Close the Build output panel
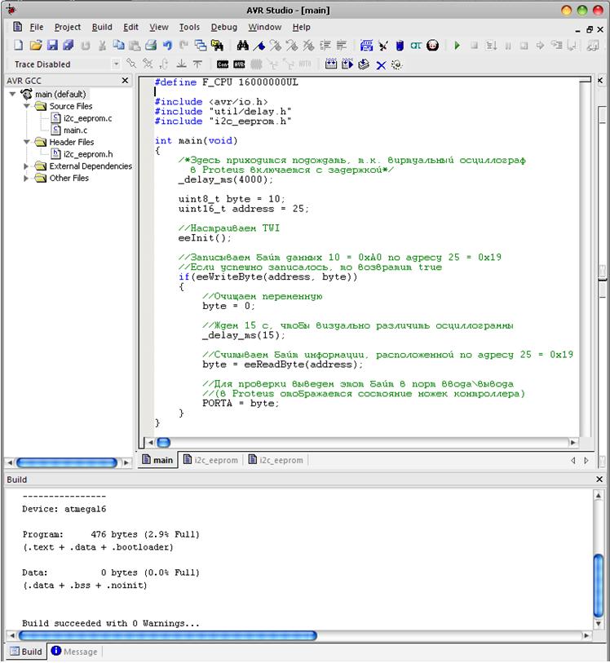Viewport: 610px width, 663px height. [599, 479]
